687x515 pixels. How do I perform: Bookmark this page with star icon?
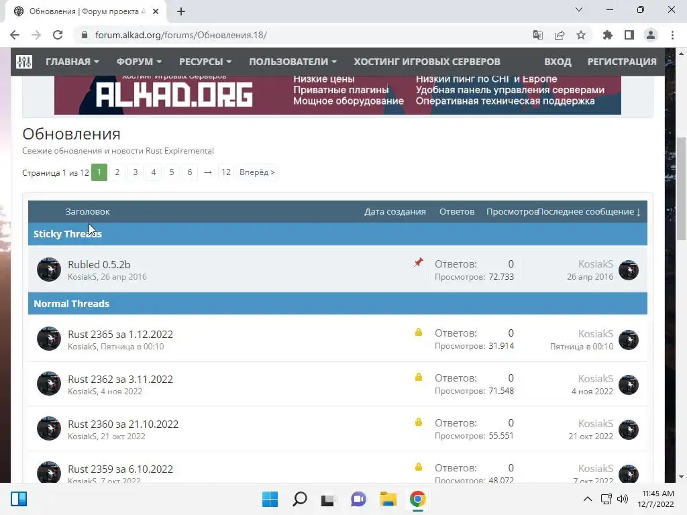click(x=581, y=35)
